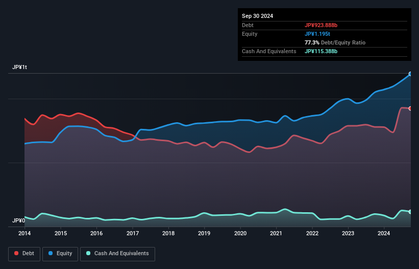Click the Cash endpoint marker on chart

[x=410, y=212]
